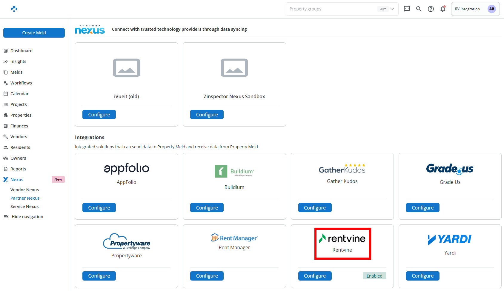Screen dimensions: 504x291
Task: Configure the Buildium integration
Action: pyautogui.click(x=207, y=208)
